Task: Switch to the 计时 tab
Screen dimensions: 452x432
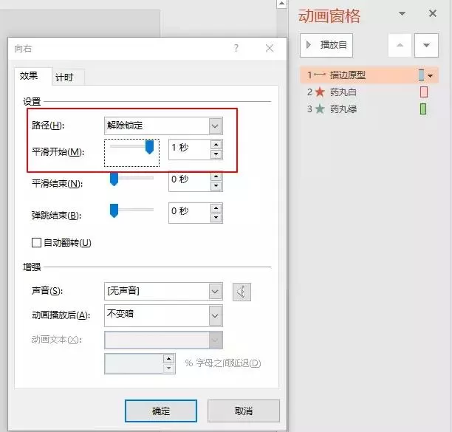Action: [68, 78]
